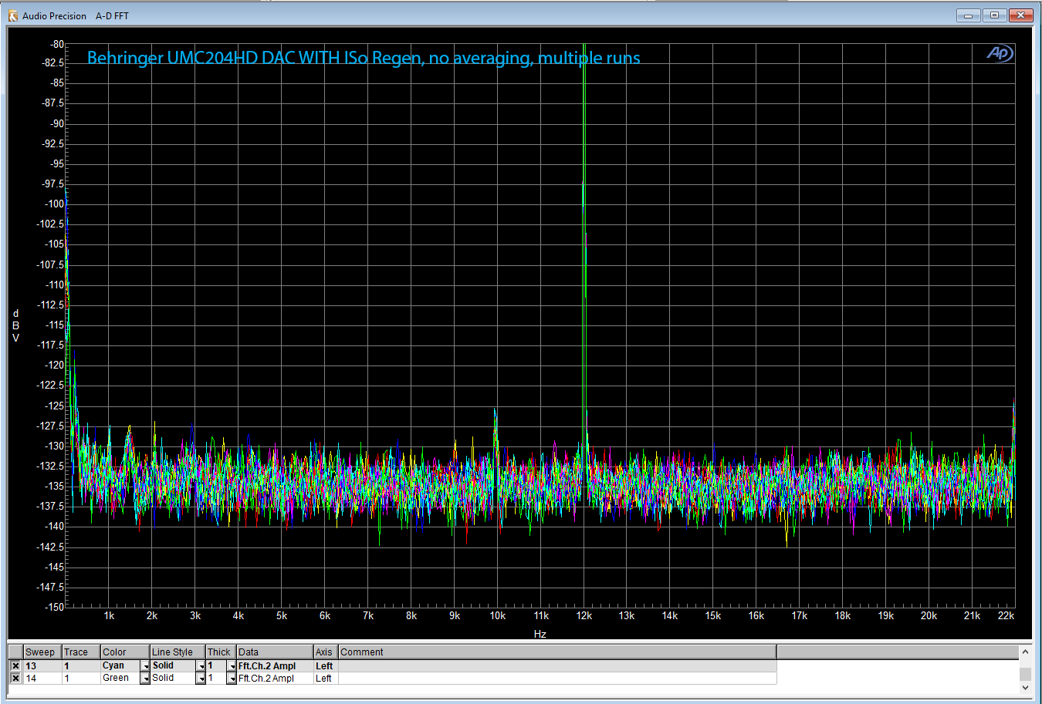Click the Fft.Ch.2 Ampl cell in sweep 13 row
Screen dimensions: 1042x704
[x=275, y=666]
